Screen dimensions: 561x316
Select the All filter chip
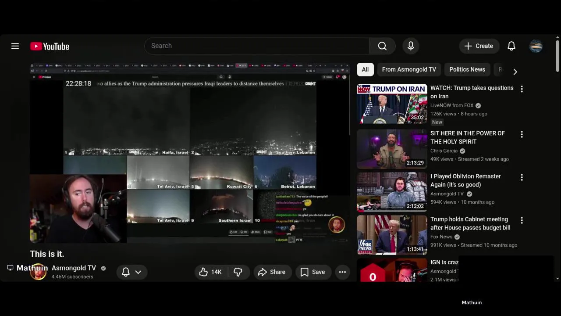coord(365,69)
